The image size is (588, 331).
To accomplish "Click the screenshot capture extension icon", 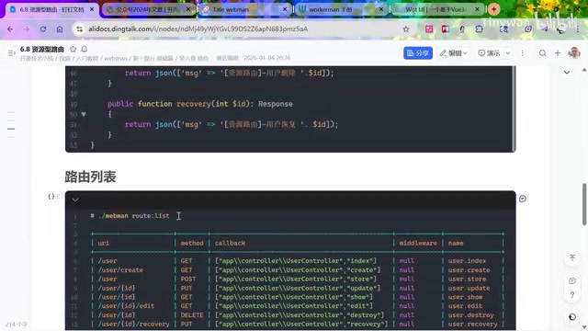I will [503, 29].
